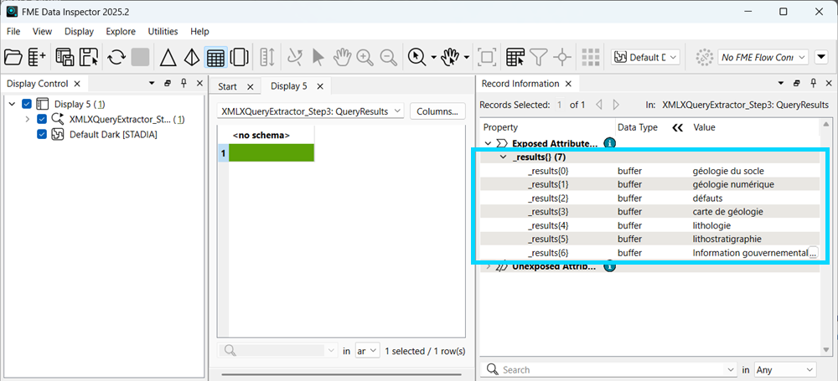Uncheck the Default Dark [STADIA] checkbox
838x381 pixels.
tap(42, 135)
